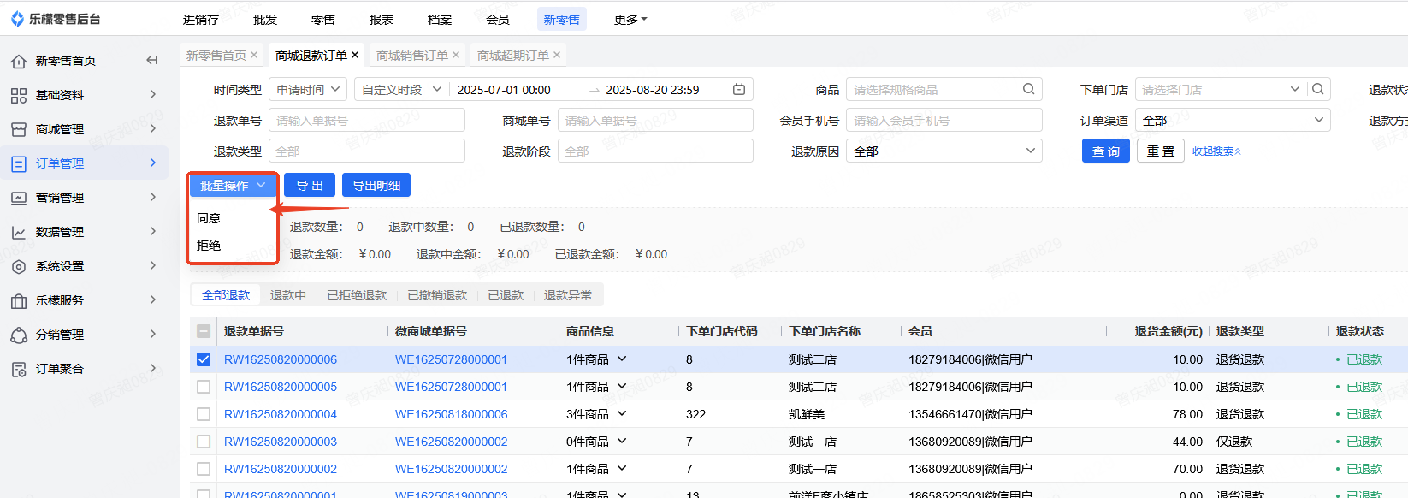
Task: Open the 会员 top menu
Action: [498, 19]
